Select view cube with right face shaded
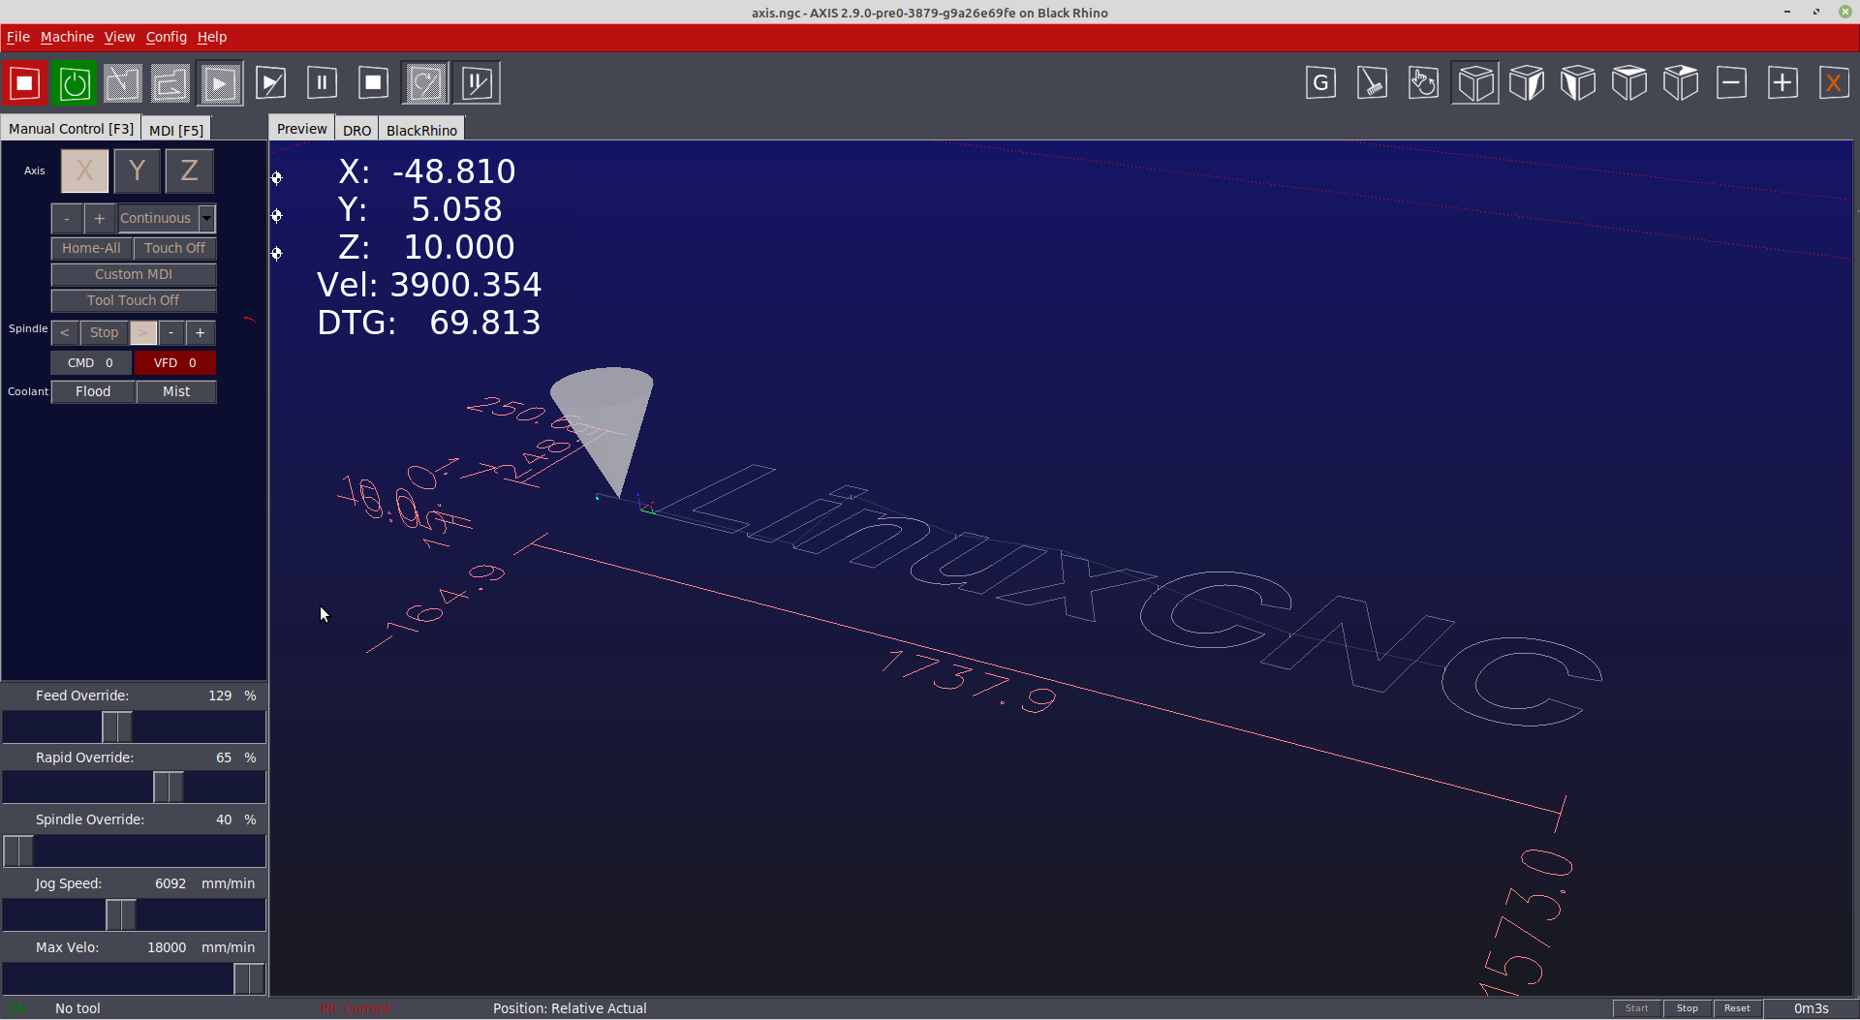Screen dimensions: 1860x1020 (x=1527, y=83)
